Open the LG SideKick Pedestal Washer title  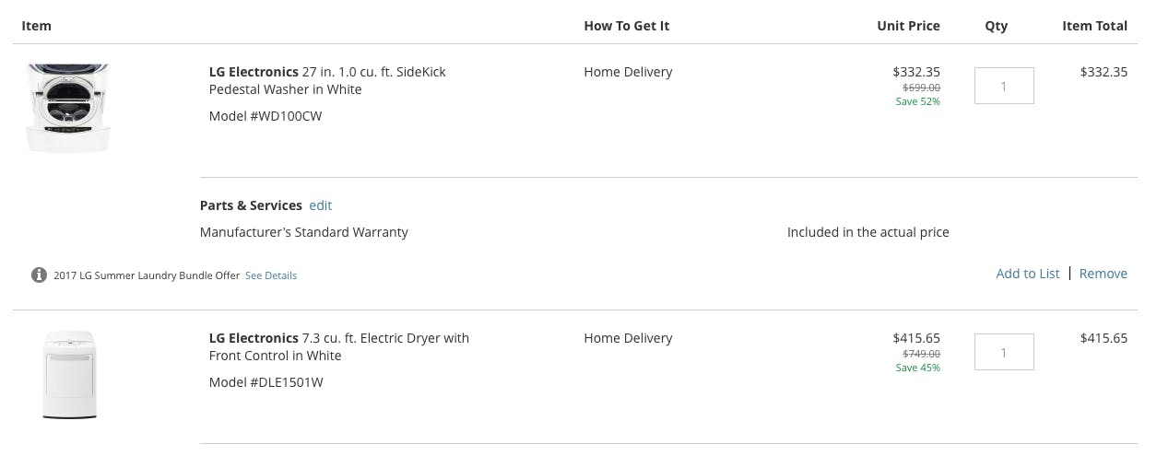327,80
